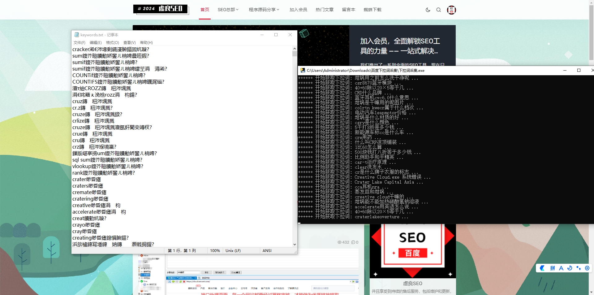The width and height of the screenshot is (594, 295).
Task: Click the IME toolbar logo icon
Action: pyautogui.click(x=542, y=268)
